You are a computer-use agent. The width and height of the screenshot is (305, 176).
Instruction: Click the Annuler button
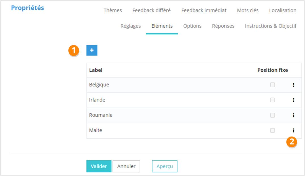[126, 166]
